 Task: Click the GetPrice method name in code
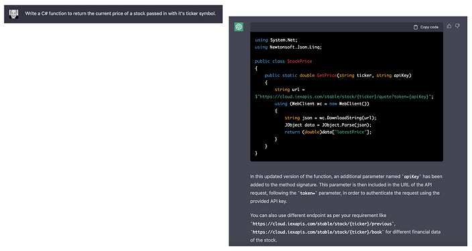pos(327,76)
